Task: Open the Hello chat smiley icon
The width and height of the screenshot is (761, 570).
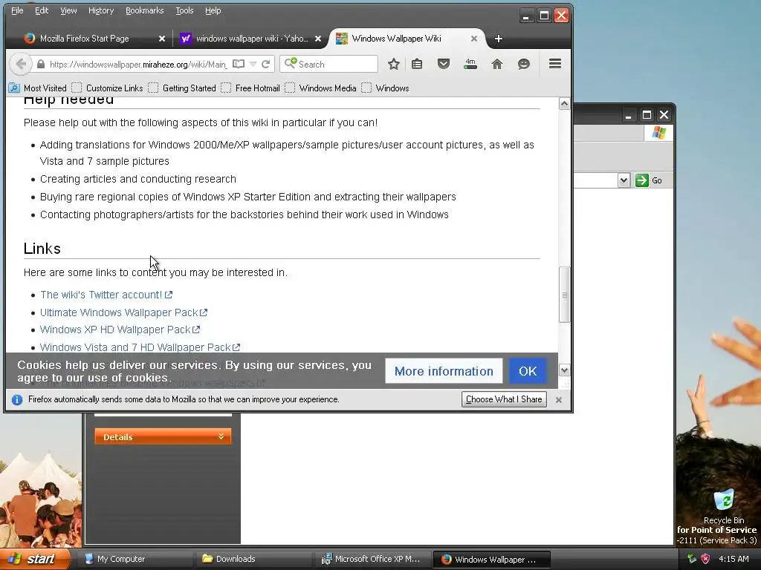Action: [x=524, y=64]
